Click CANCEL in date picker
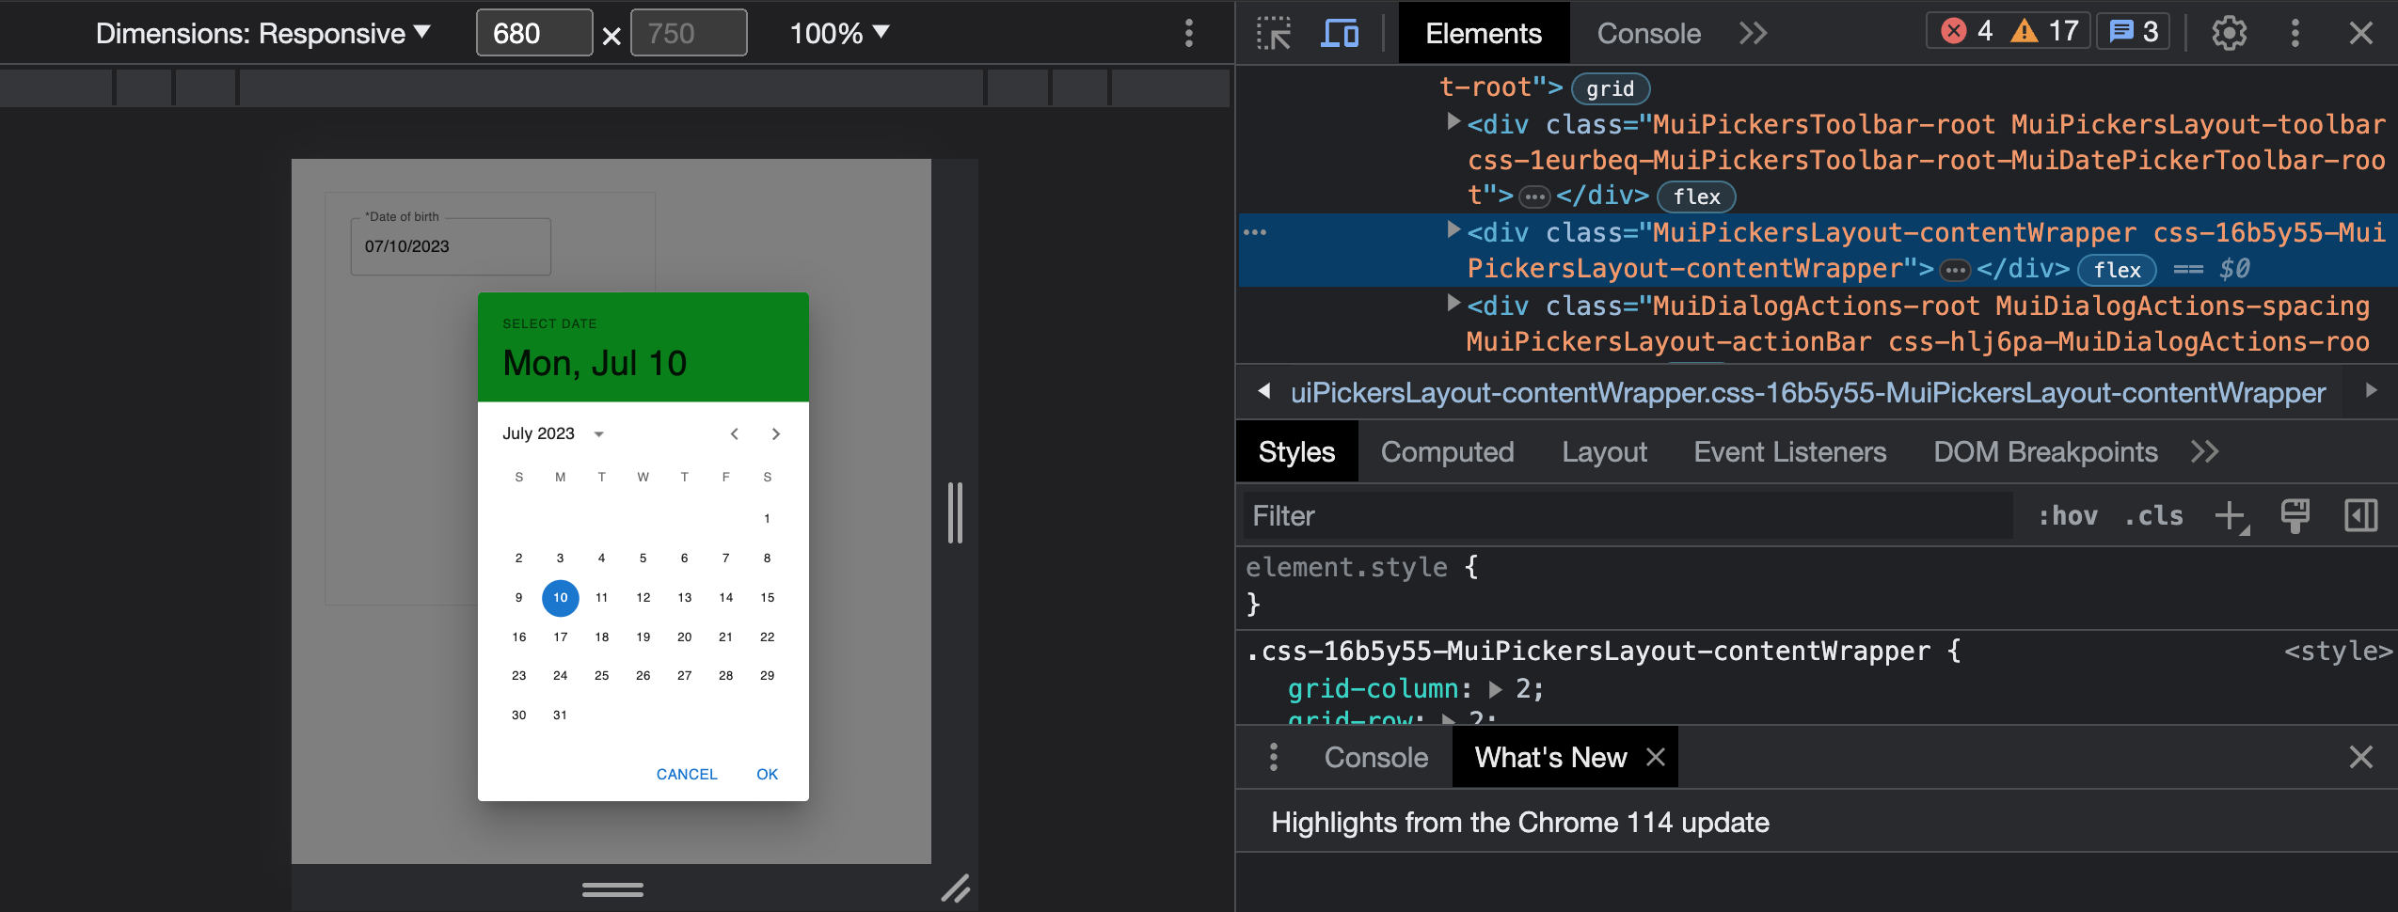 [687, 774]
